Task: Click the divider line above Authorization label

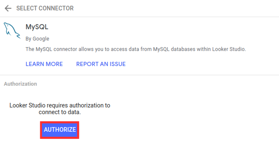Action: (140, 75)
